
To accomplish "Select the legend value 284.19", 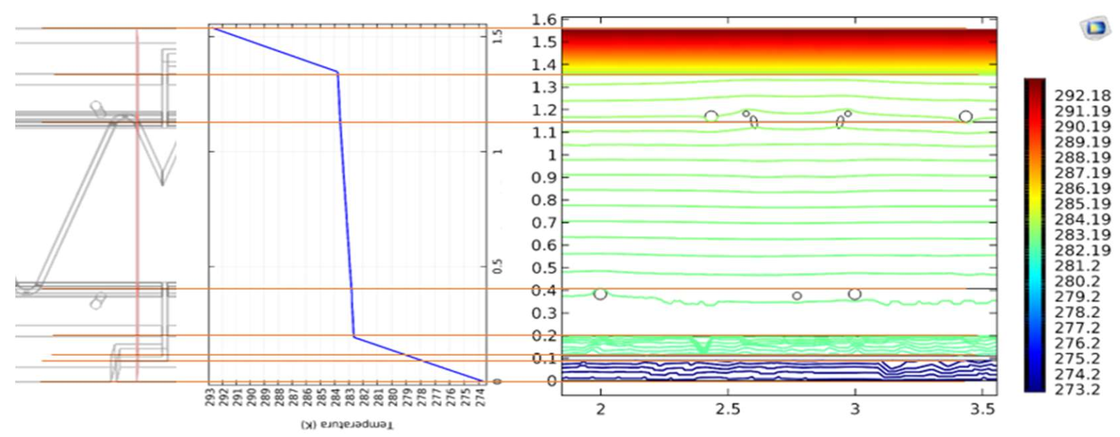I will point(1082,219).
